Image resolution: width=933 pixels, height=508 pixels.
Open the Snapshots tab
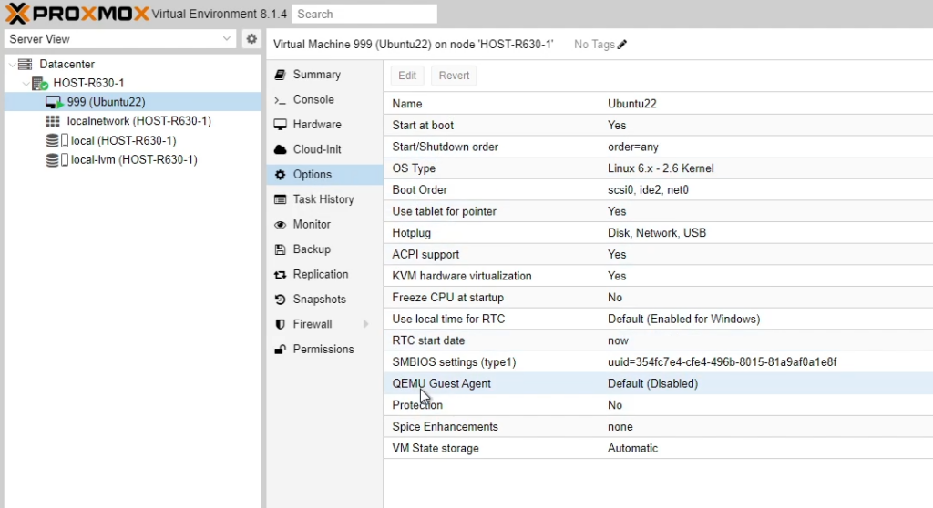point(324,300)
